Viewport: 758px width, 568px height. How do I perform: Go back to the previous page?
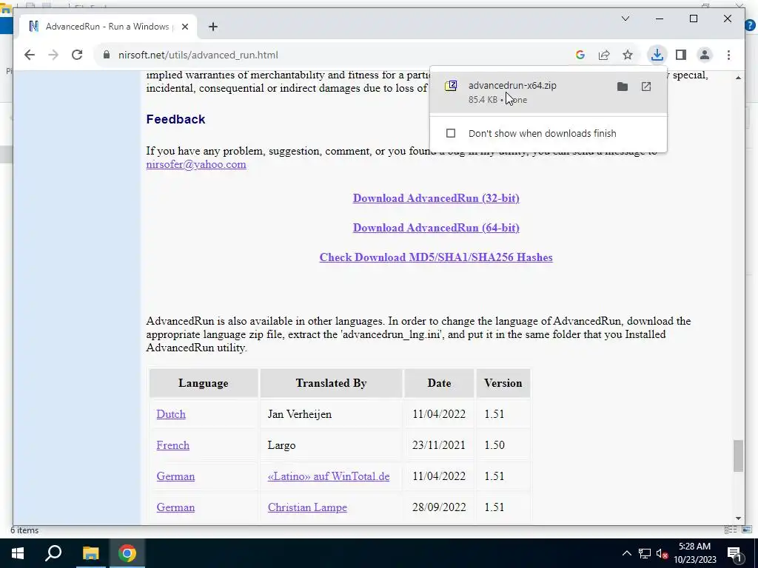coord(30,55)
